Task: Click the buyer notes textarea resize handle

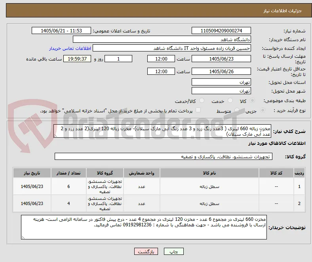Action: tap(23, 237)
